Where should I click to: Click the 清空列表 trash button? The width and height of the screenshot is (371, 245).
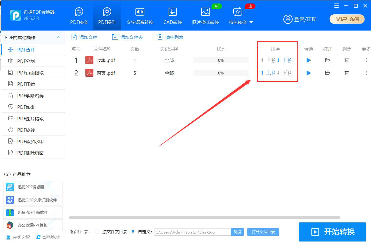click(170, 37)
